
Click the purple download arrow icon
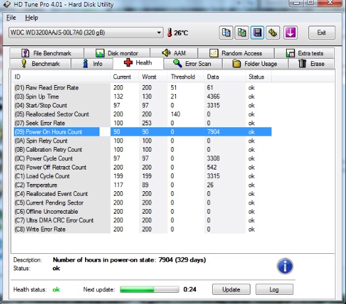(290, 33)
